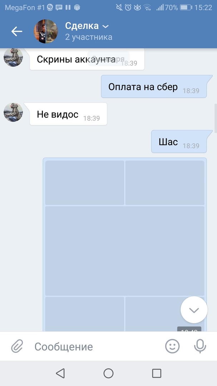Select the 'Скрины аккаунта' message bubble
This screenshot has width=217, height=386.
coord(87,59)
